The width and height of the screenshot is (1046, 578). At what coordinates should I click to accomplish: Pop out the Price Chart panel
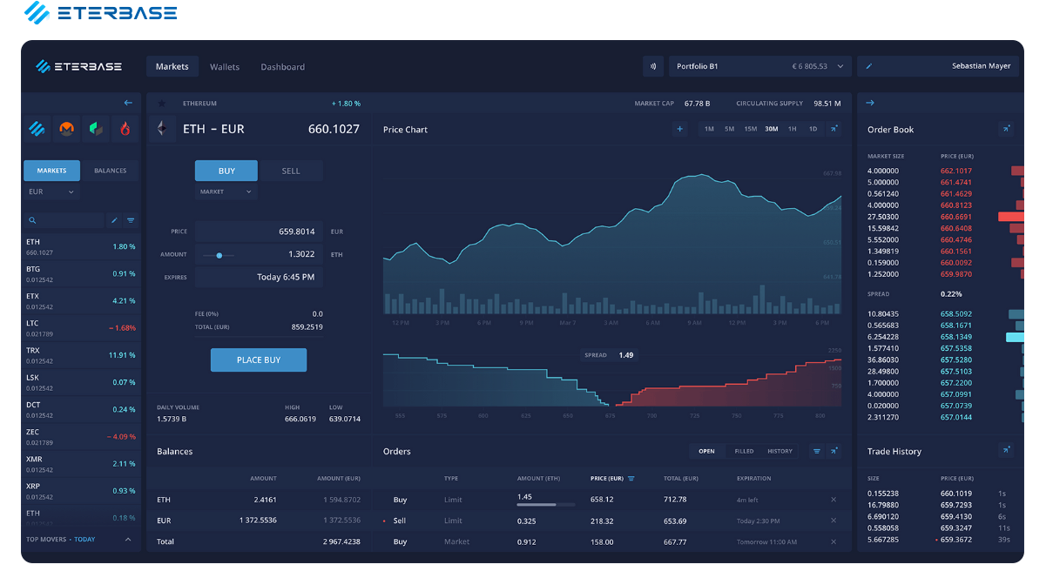click(833, 129)
